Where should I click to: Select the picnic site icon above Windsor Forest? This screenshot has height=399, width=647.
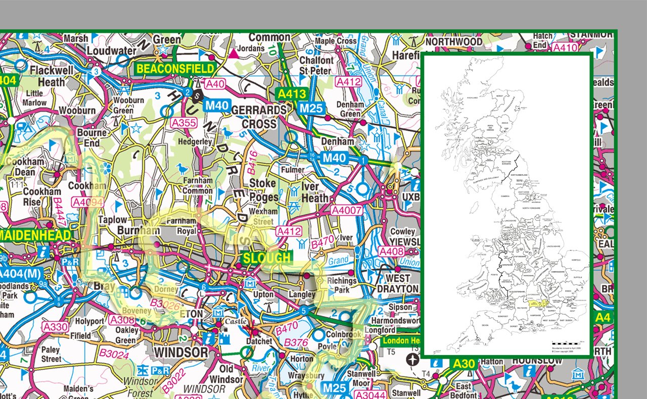[x=142, y=369]
